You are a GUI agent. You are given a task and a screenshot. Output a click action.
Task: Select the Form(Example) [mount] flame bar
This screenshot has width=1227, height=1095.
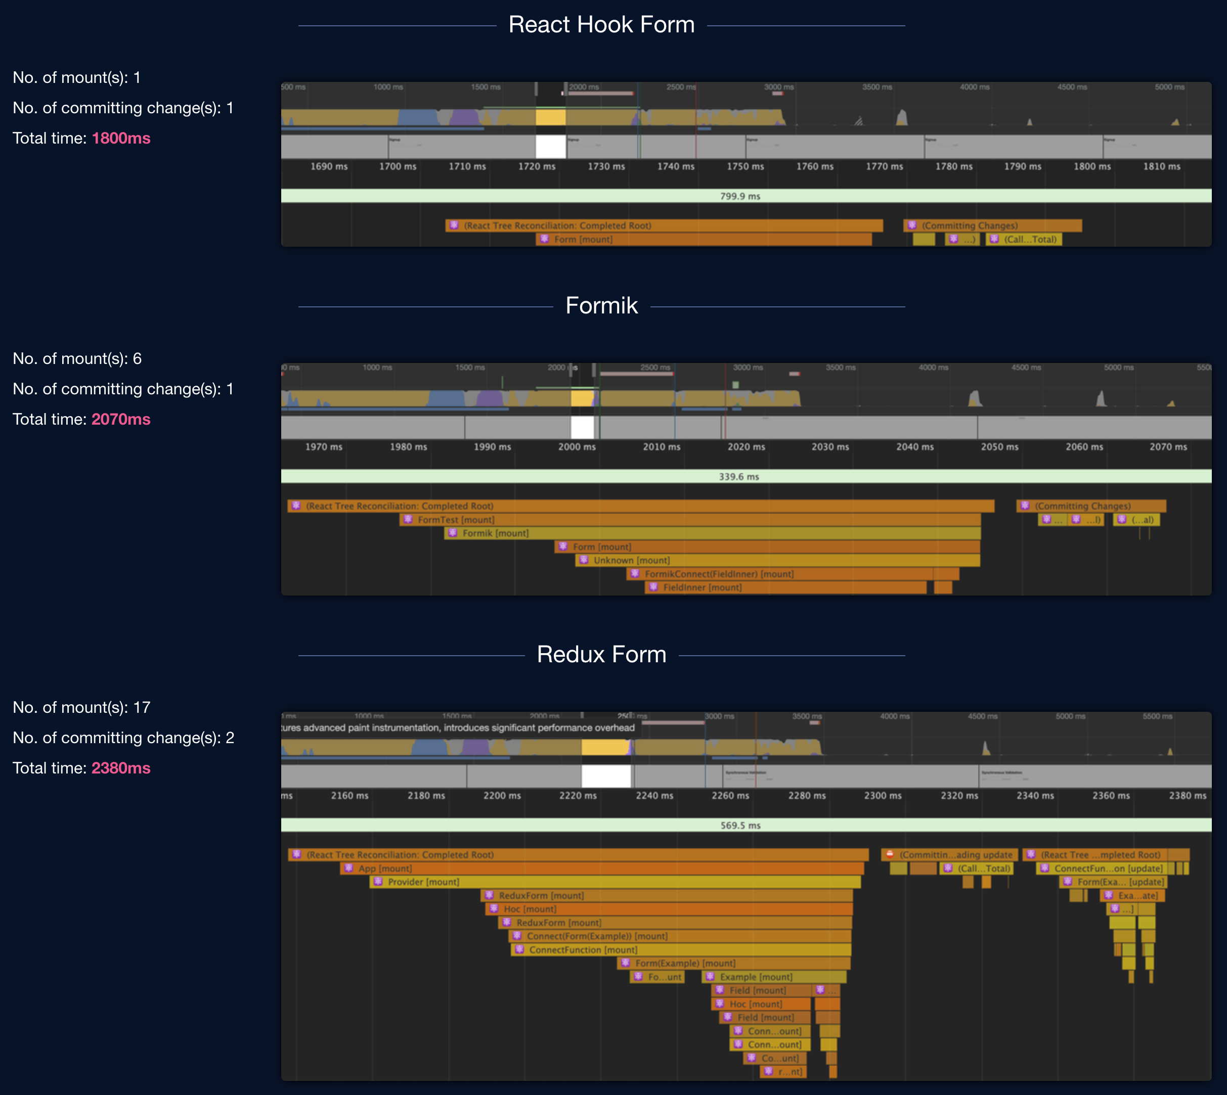point(733,963)
